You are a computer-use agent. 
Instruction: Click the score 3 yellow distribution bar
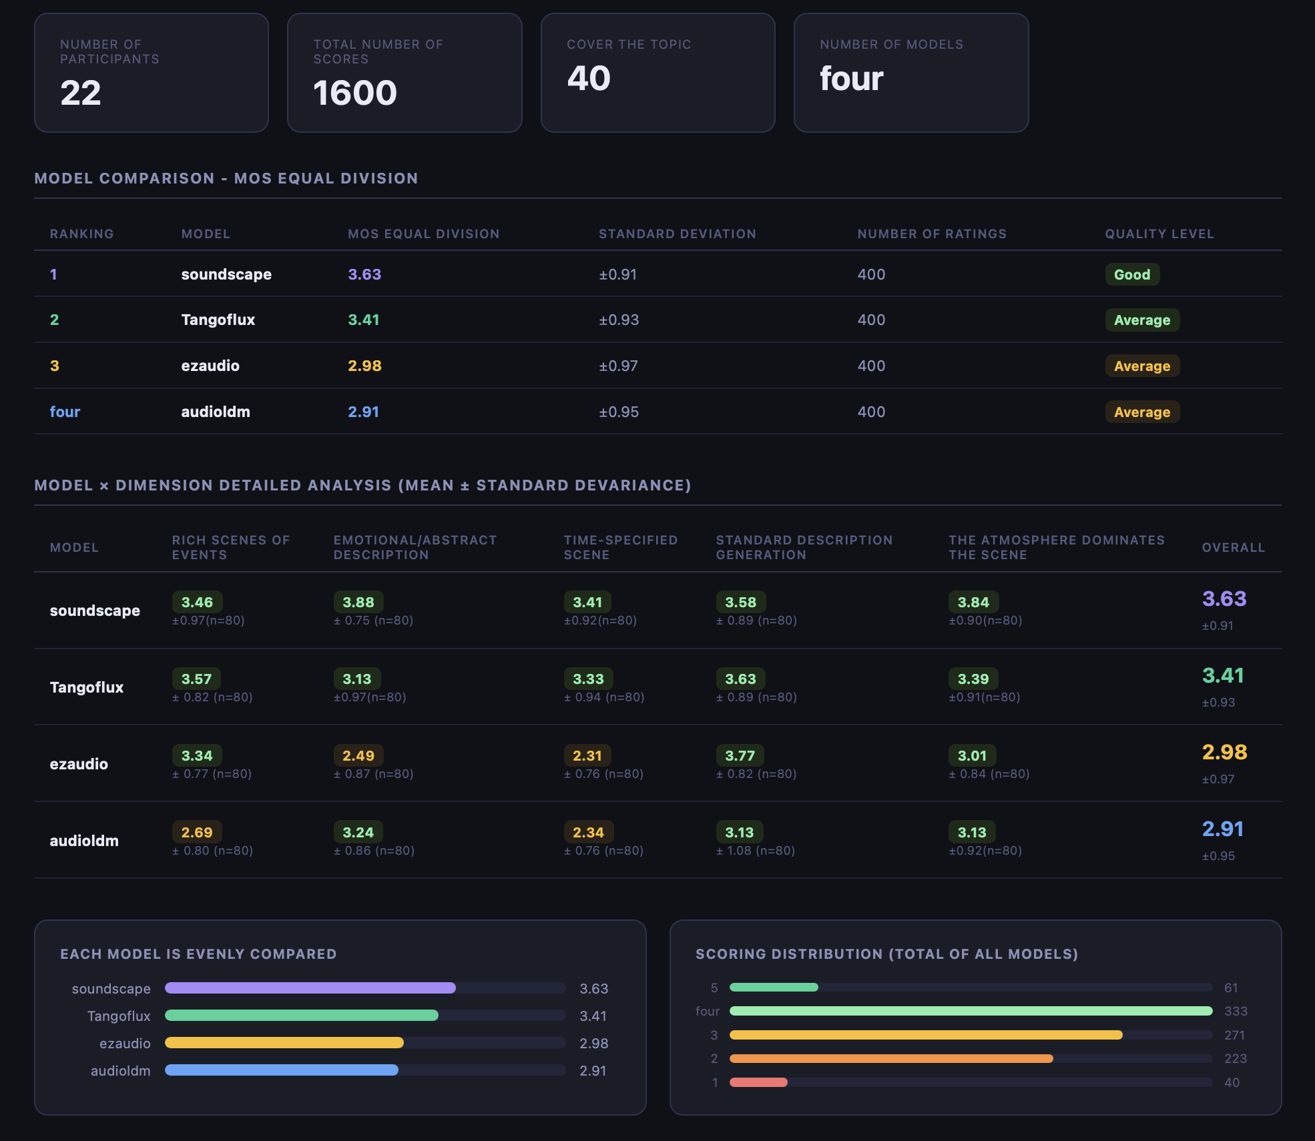click(926, 1035)
